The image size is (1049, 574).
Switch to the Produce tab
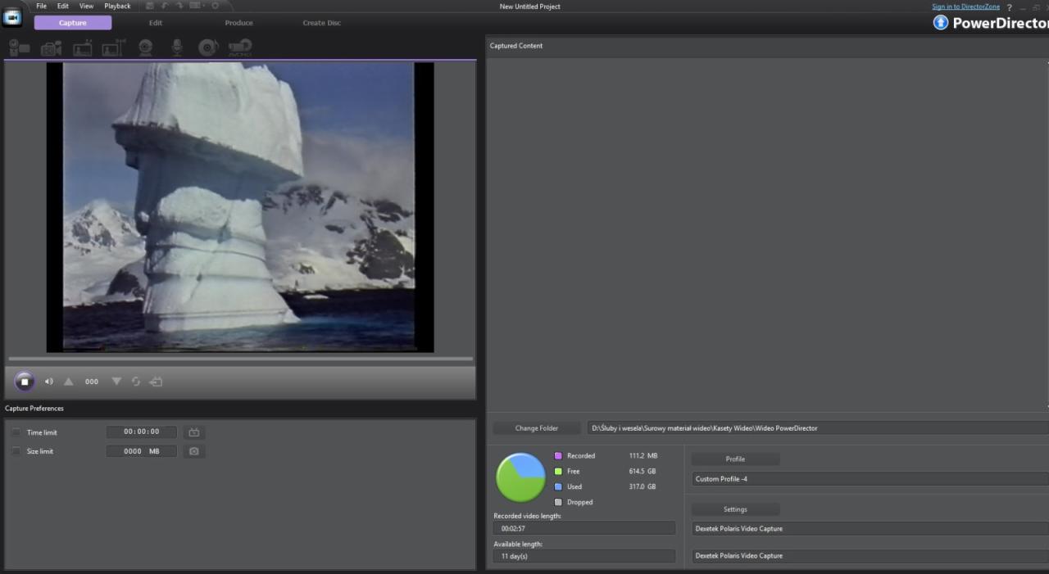[238, 23]
